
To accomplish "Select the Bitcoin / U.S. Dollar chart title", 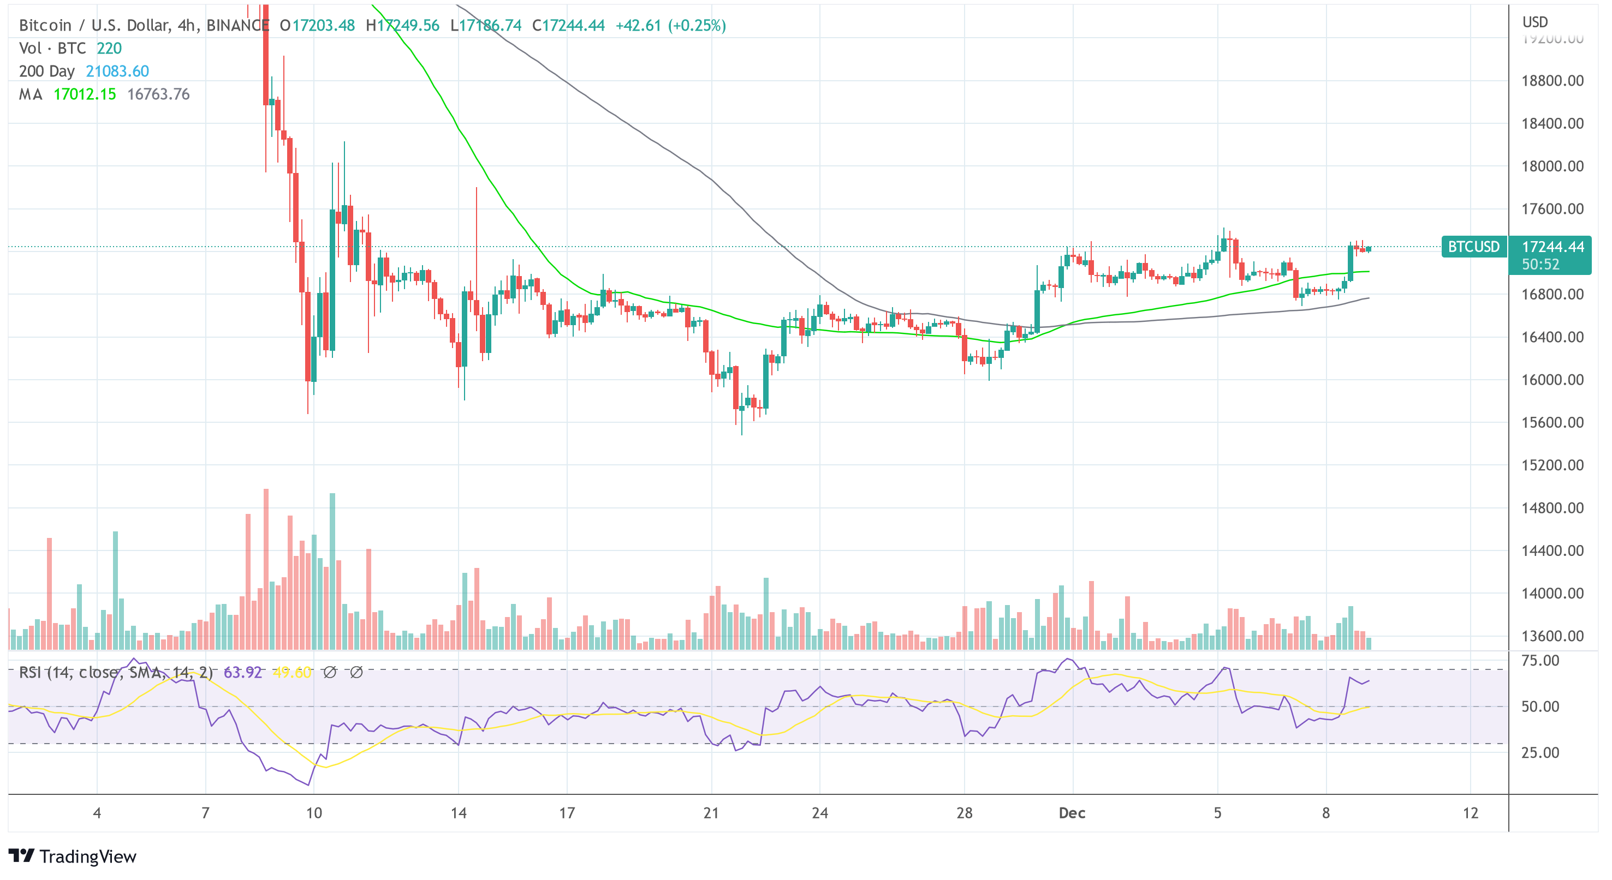I will pos(144,26).
